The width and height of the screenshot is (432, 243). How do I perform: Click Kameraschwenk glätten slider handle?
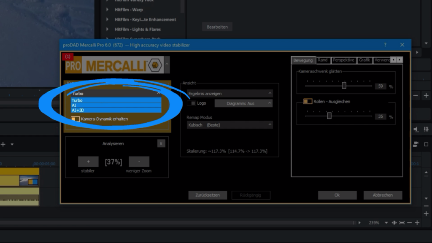[x=344, y=85]
